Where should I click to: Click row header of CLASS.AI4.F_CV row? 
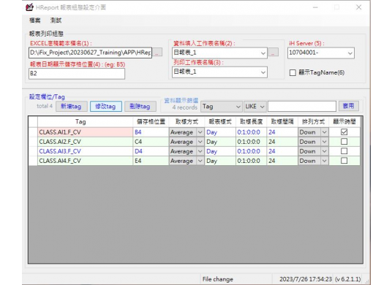(x=33, y=161)
